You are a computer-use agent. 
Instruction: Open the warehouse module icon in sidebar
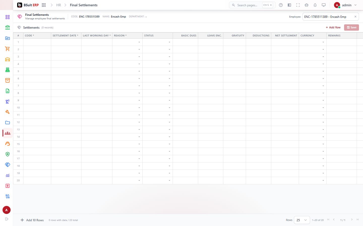[x=8, y=59]
